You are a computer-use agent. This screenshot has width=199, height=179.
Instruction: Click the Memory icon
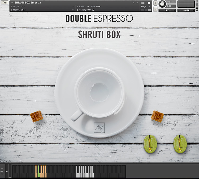coord(77,10)
